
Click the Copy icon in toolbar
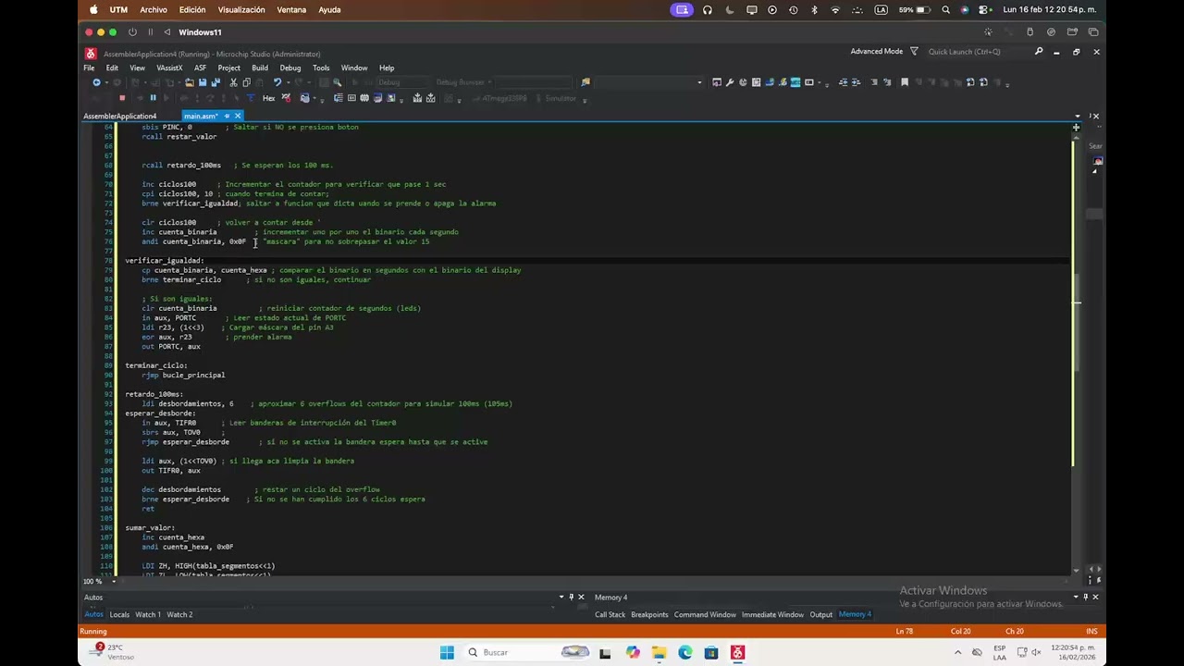(x=246, y=82)
